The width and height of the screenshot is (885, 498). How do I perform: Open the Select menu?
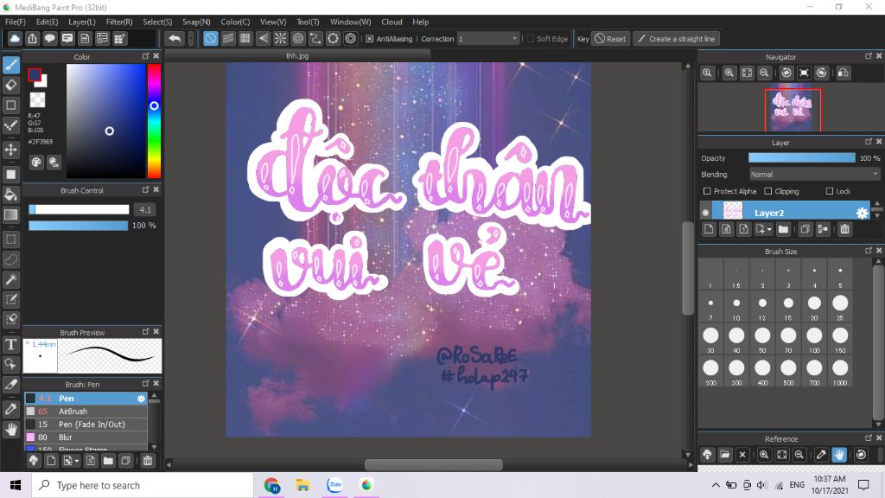(x=157, y=22)
